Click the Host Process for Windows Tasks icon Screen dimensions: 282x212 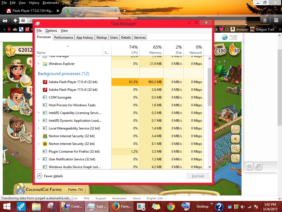pyautogui.click(x=45, y=105)
